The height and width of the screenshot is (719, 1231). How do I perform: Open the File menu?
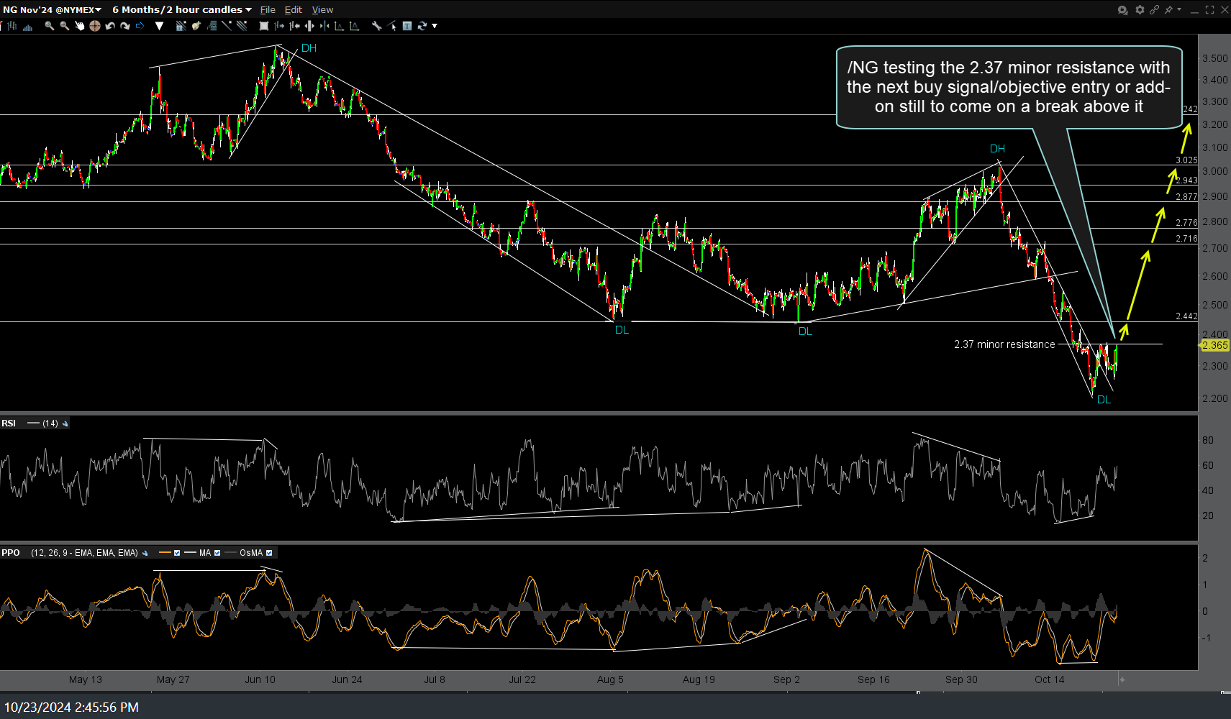pos(268,9)
